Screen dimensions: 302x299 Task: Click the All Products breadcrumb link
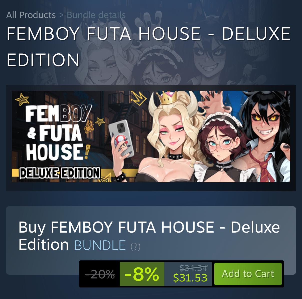pyautogui.click(x=31, y=15)
